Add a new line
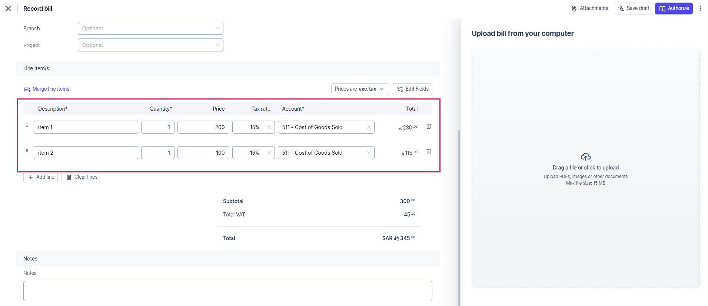 pyautogui.click(x=41, y=177)
